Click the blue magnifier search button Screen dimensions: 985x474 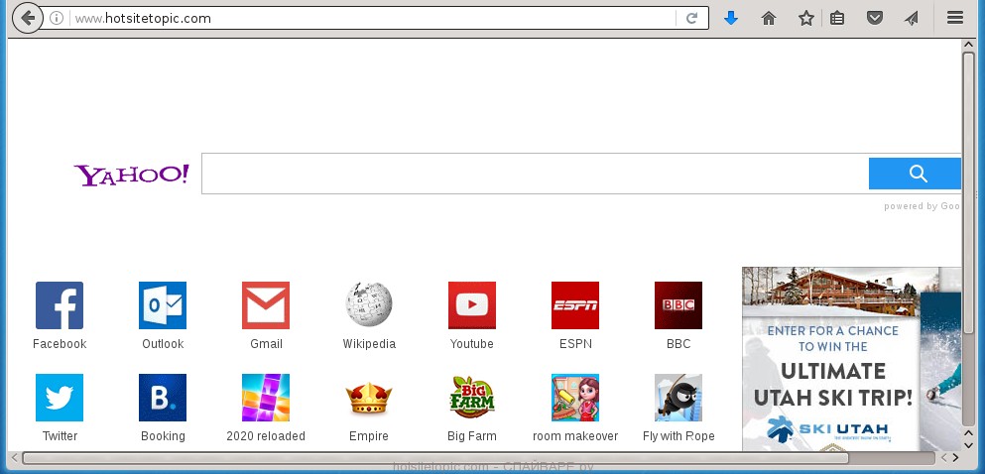[x=917, y=174]
